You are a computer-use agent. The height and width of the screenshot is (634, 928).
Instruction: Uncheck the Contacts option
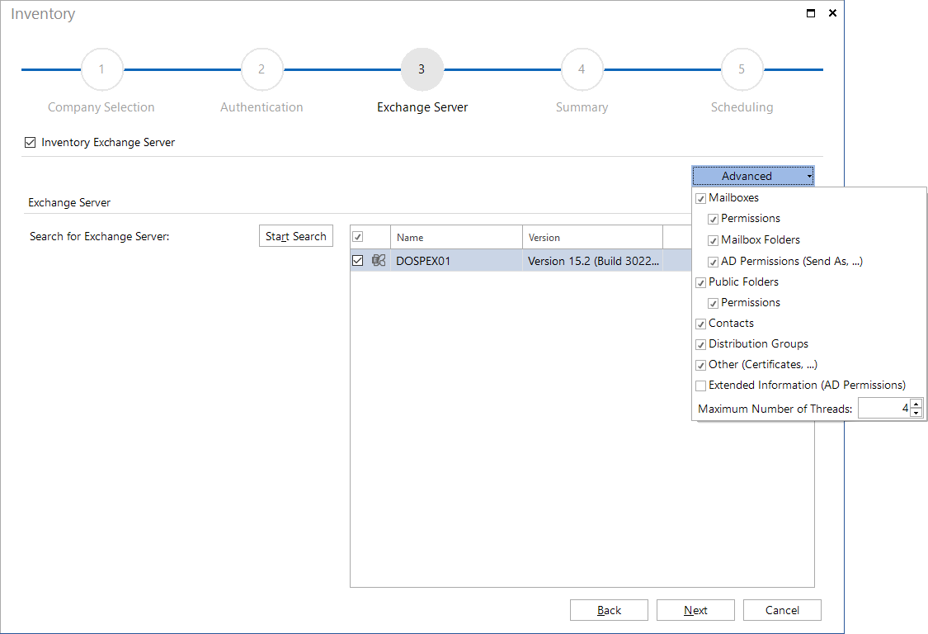[700, 324]
